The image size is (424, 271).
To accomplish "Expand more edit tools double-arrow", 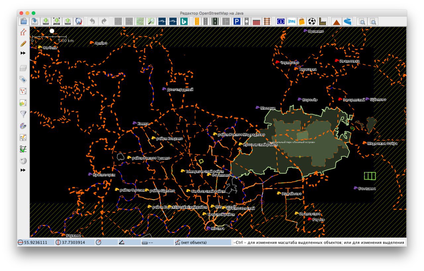I will click(23, 53).
